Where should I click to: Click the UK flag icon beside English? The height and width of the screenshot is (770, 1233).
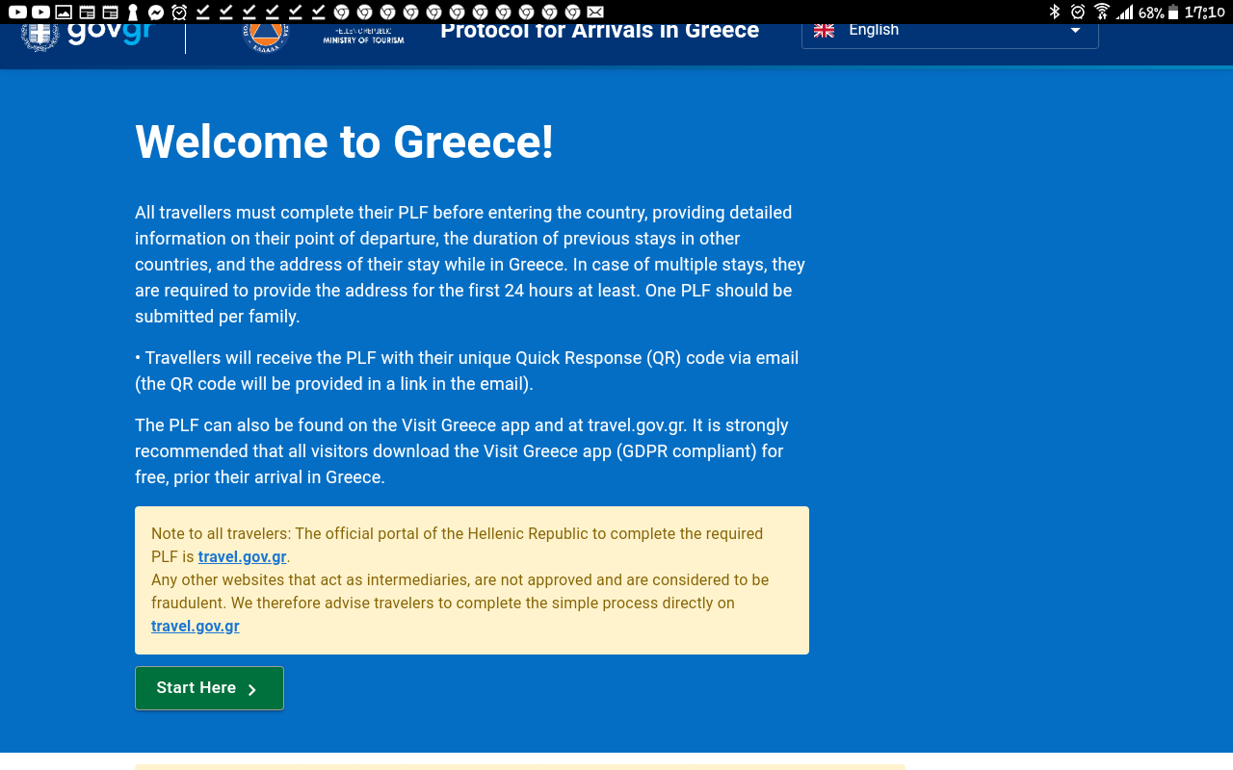pyautogui.click(x=824, y=30)
